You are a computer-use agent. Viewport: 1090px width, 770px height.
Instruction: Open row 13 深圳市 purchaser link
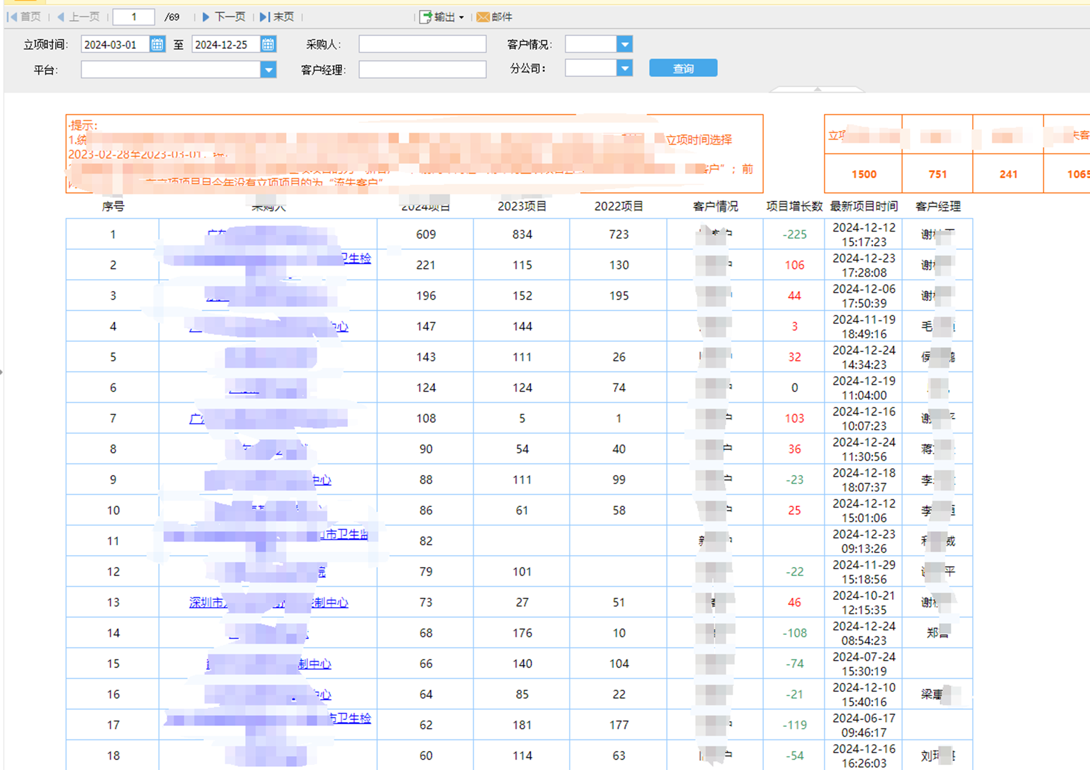pos(207,603)
